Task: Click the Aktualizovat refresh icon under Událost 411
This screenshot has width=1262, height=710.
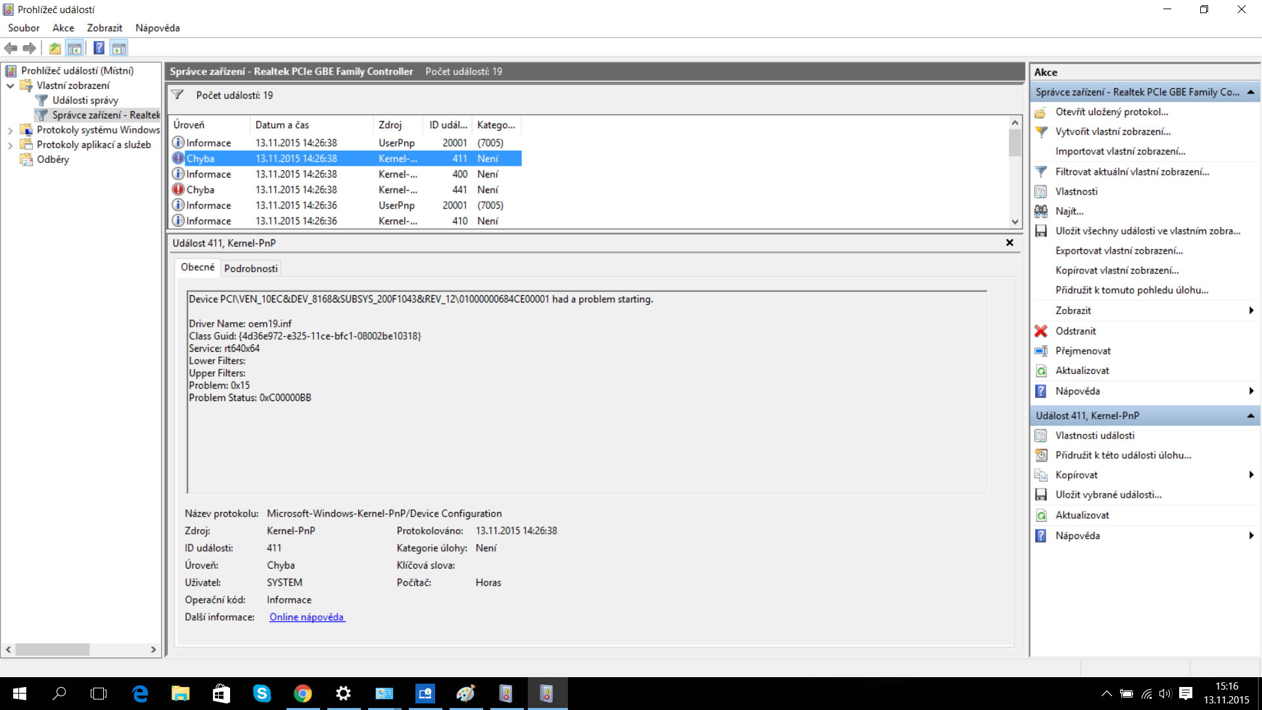Action: point(1040,515)
